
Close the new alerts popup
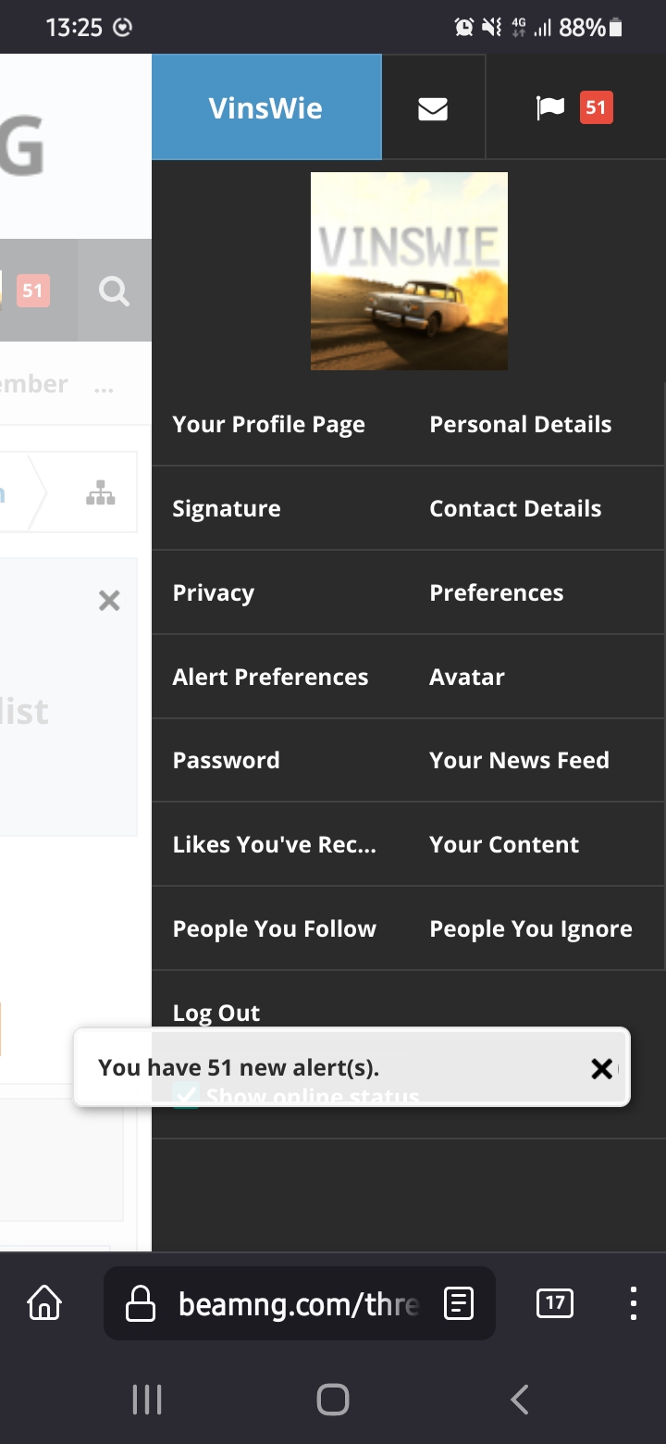pos(601,1069)
